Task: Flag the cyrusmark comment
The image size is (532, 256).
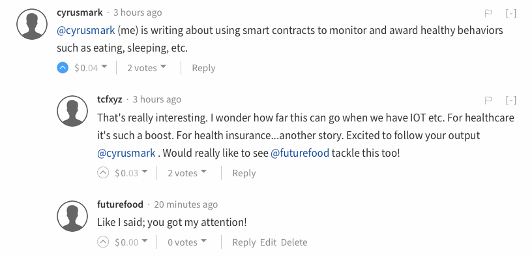Action: pos(488,13)
